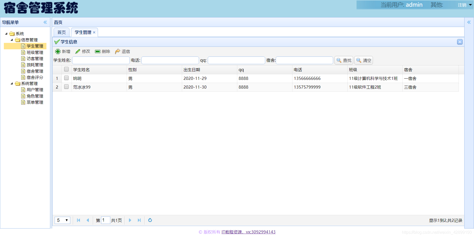Check the row for 姚明
The image size is (474, 237).
(x=66, y=78)
